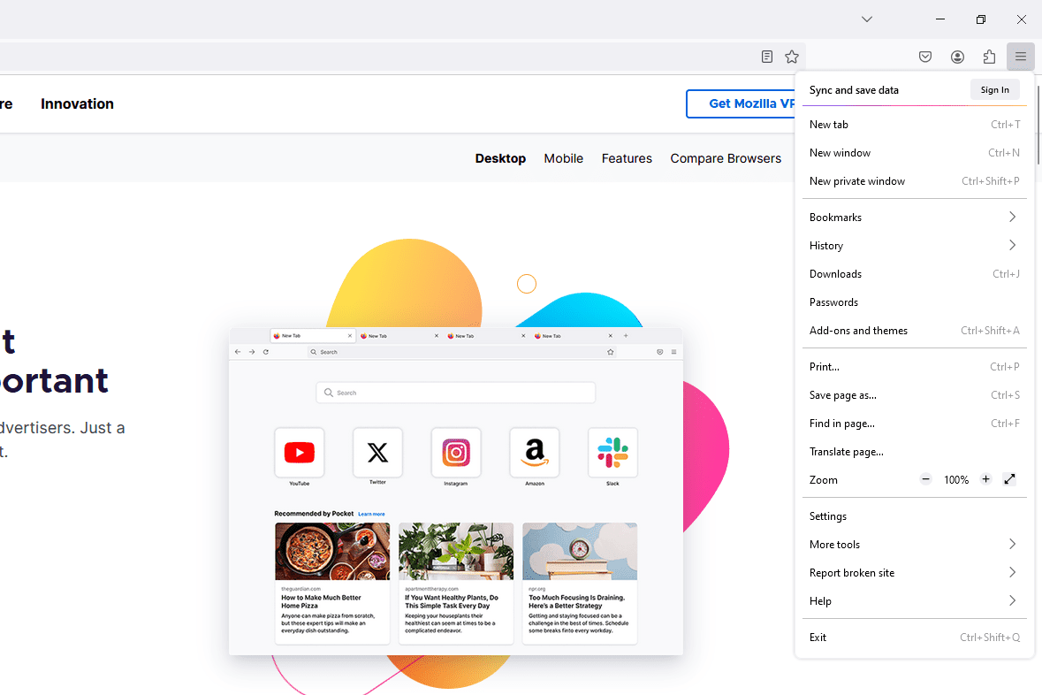Screen dimensions: 1042x695
Task: Open Add-ons and themes
Action: pos(915,331)
